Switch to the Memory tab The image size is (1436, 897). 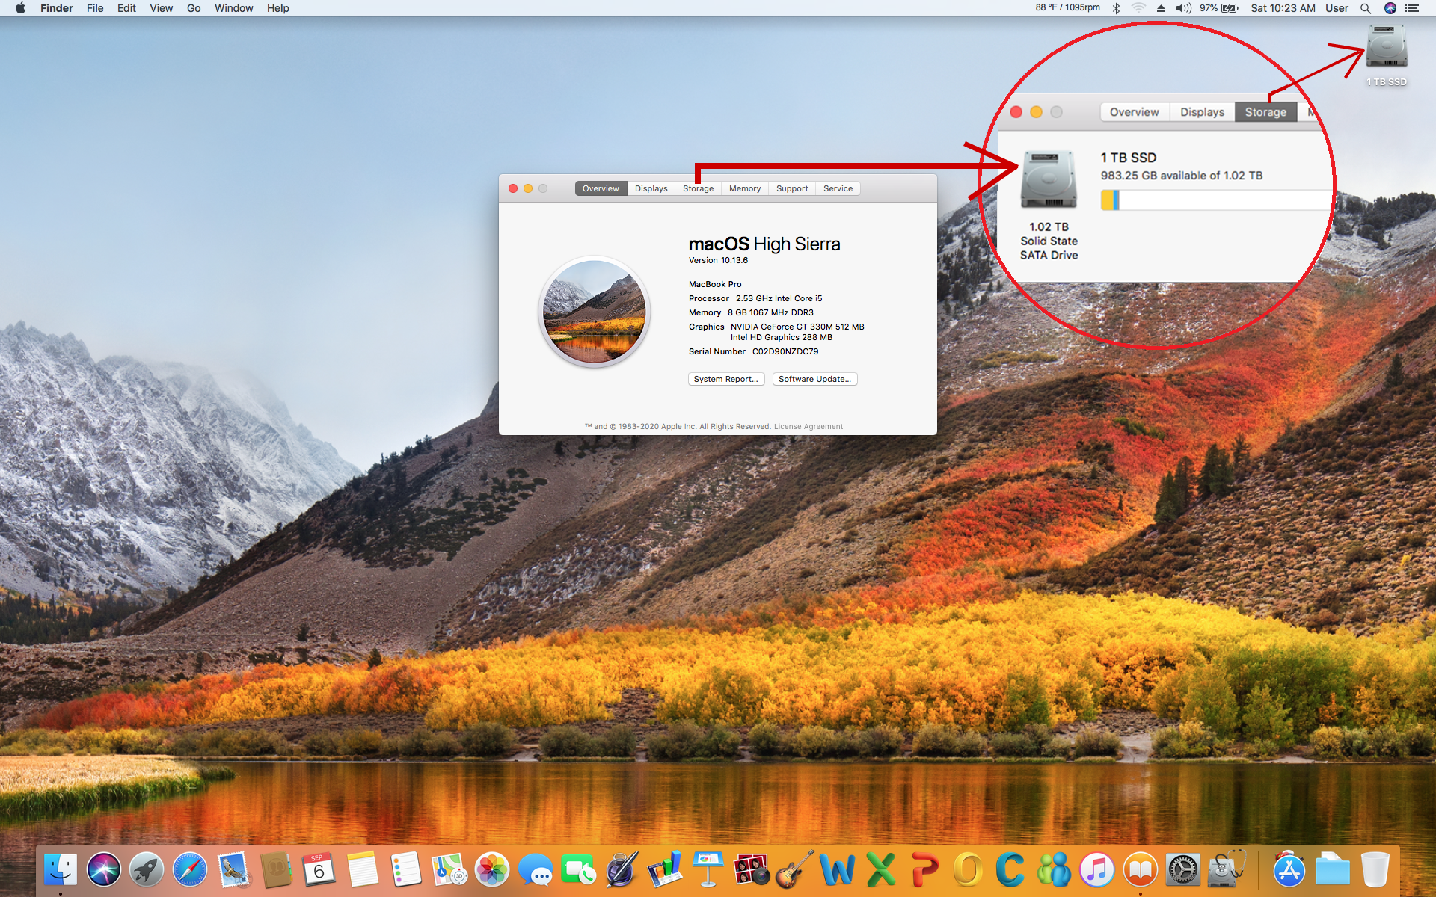[745, 188]
